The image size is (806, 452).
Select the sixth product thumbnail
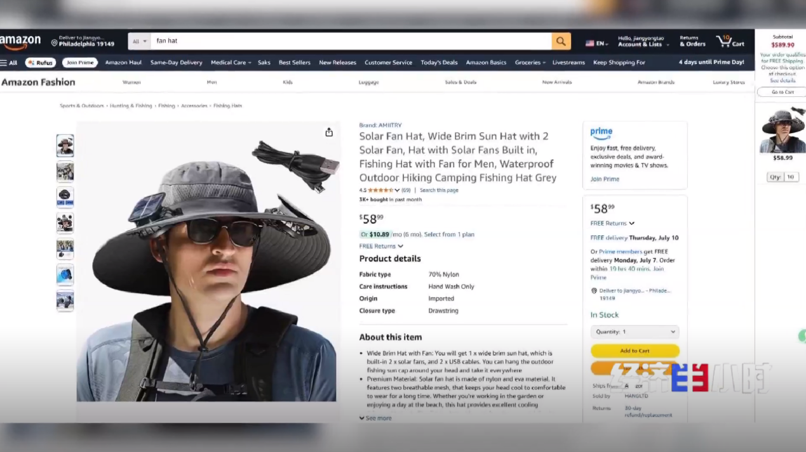tap(65, 275)
